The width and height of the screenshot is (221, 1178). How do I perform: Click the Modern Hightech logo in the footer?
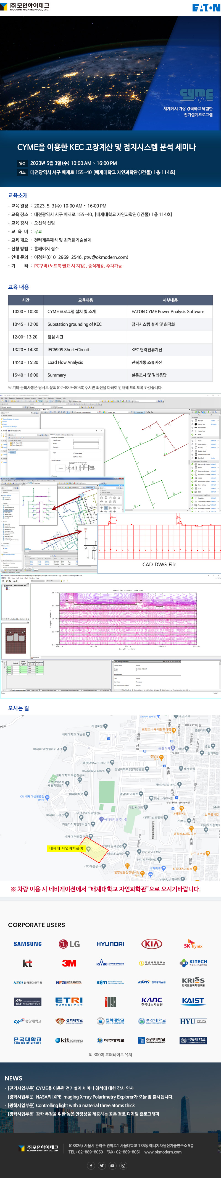pos(39,1148)
